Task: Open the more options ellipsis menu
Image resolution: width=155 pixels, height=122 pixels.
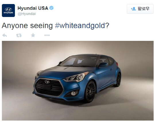Action: tap(47, 35)
